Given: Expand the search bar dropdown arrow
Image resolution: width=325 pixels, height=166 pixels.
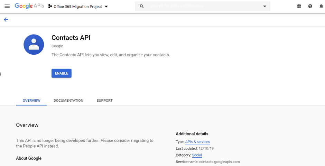Looking at the screenshot, I should coord(265,6).
